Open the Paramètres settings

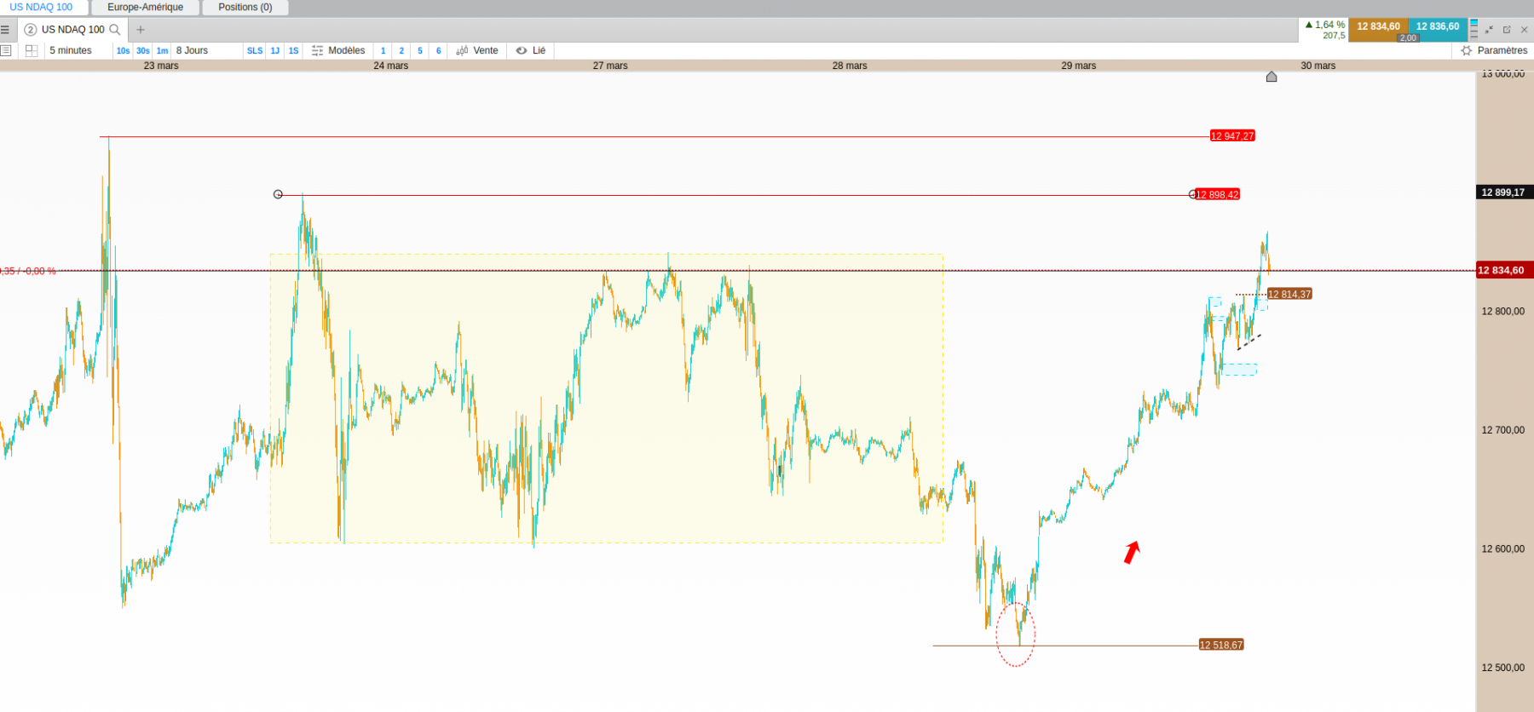[x=1494, y=51]
